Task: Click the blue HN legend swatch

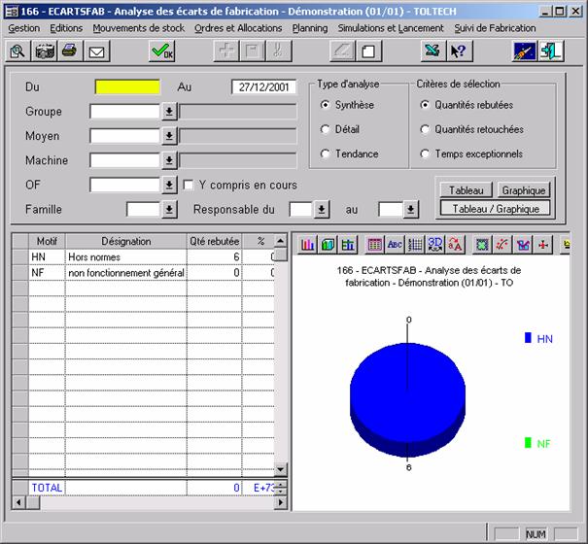Action: coord(528,338)
